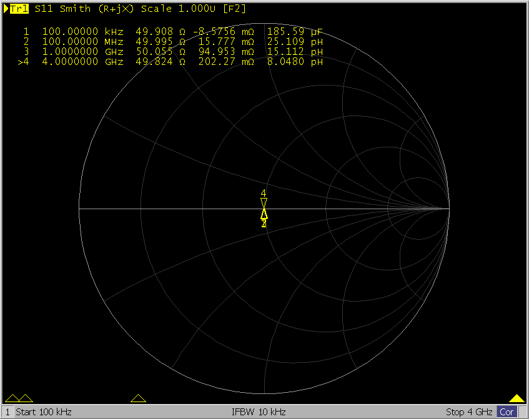This screenshot has height=419, width=529.
Task: Click filled yellow marker triangle at Stop end
Action: coord(517,398)
